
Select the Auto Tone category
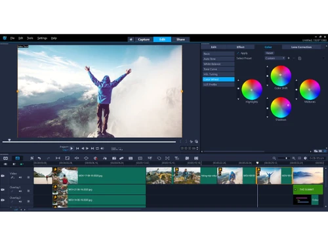point(218,59)
